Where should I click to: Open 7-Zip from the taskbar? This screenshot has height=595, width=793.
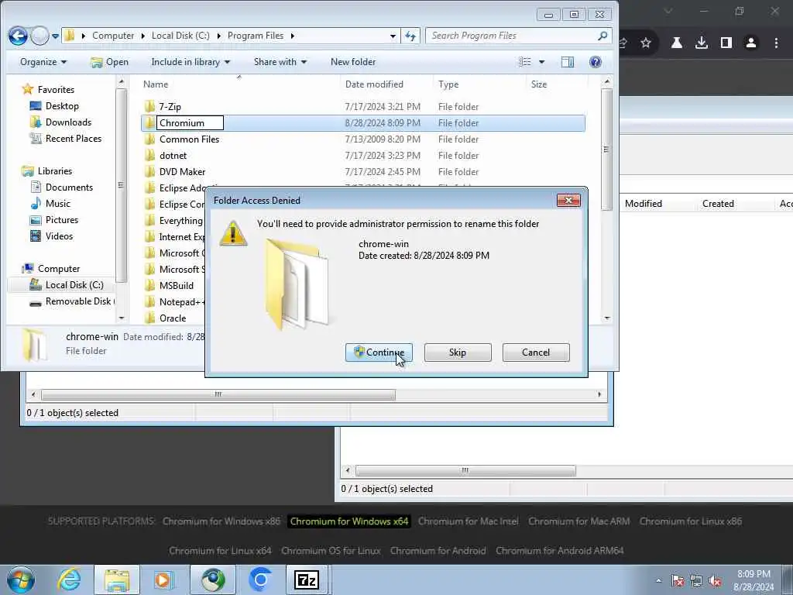click(x=307, y=580)
